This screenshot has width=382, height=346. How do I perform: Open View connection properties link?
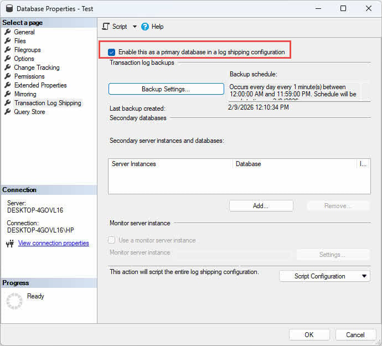pos(54,243)
